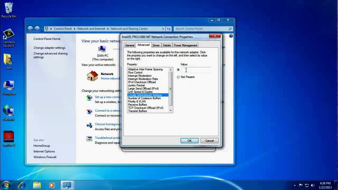Switch to the Details tab
This screenshot has width=338, height=190.
(x=167, y=45)
